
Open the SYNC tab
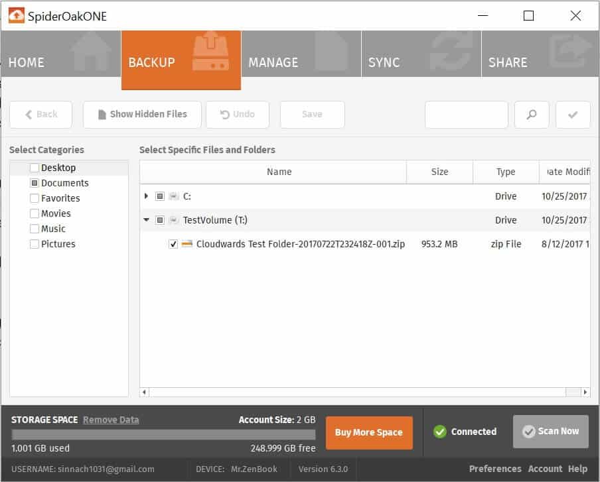[421, 54]
